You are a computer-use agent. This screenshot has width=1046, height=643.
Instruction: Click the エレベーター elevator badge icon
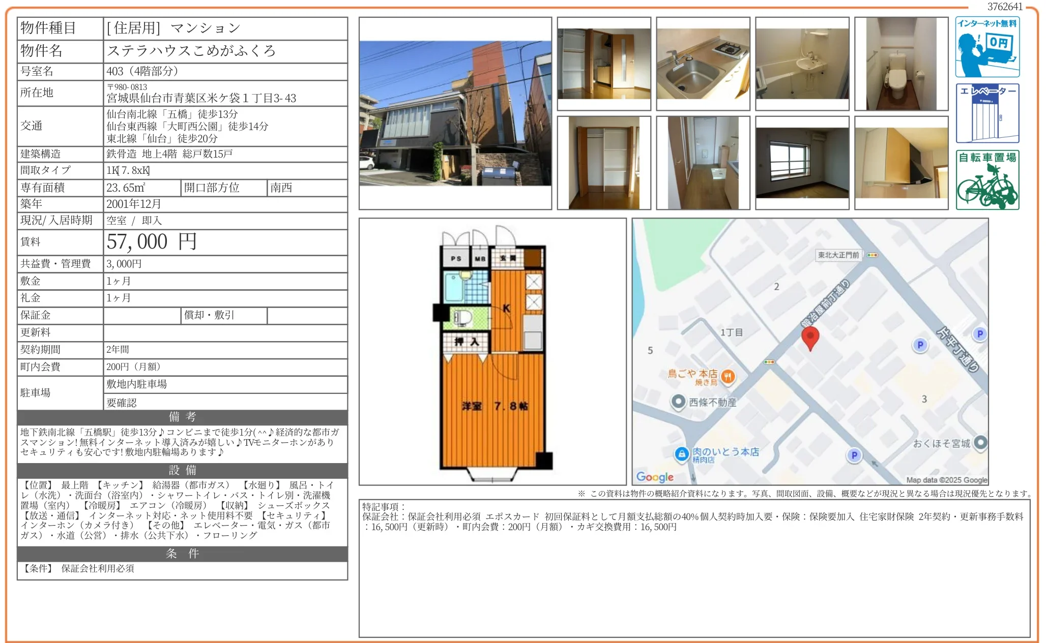tap(987, 113)
